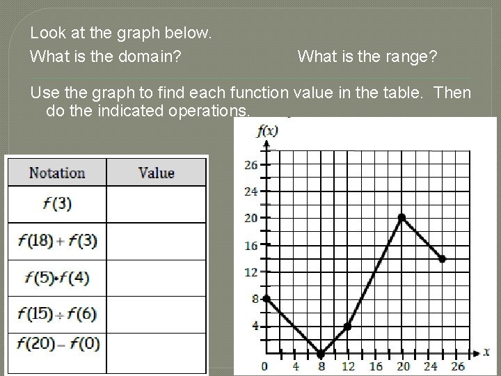
Task: Click the graph's starting point on the y-axis at 8
Action: 266,299
